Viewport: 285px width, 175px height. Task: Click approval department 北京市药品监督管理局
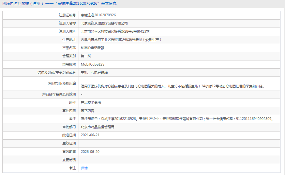click(x=97, y=127)
